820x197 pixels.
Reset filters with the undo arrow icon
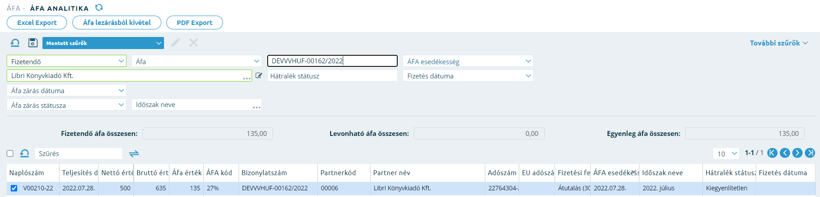15,43
